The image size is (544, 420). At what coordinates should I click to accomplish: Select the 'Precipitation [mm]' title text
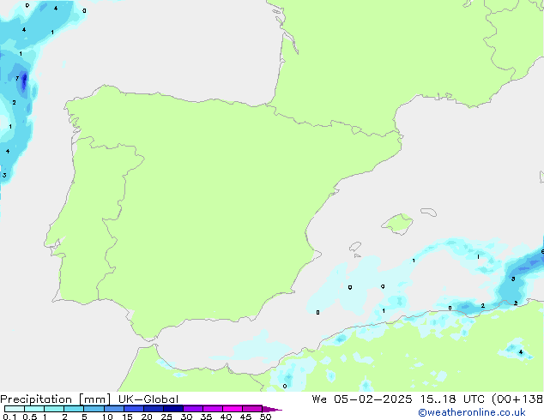(x=56, y=399)
